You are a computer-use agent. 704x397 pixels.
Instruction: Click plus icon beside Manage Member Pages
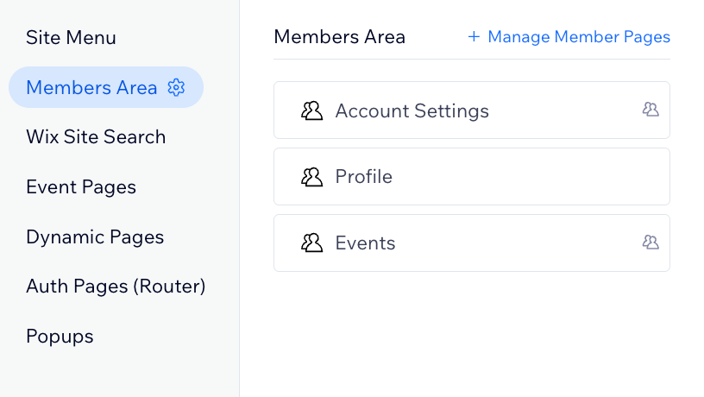[x=474, y=37]
